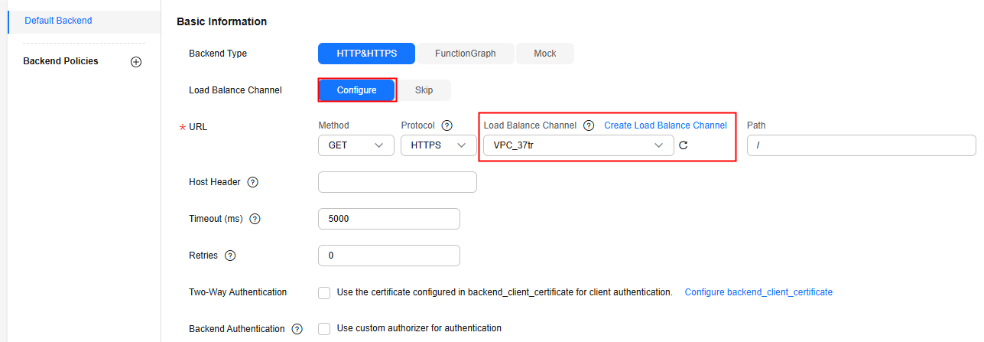Open Backend Authentication help tooltip
The image size is (984, 342).
click(x=297, y=329)
